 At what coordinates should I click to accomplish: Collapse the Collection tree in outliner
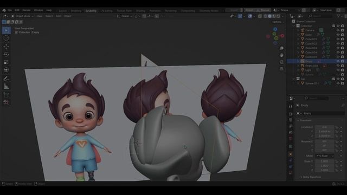click(x=294, y=26)
